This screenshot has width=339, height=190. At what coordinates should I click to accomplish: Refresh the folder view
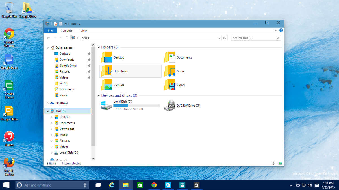(x=225, y=37)
